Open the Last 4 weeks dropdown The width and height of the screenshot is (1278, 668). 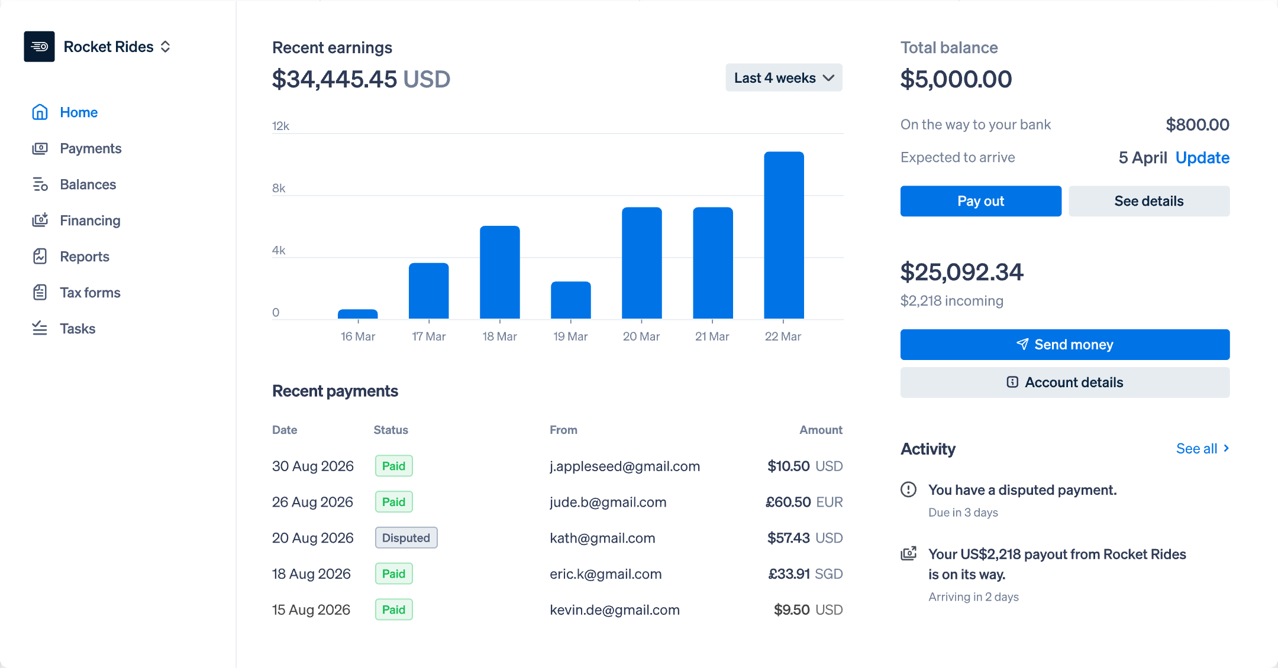point(784,77)
